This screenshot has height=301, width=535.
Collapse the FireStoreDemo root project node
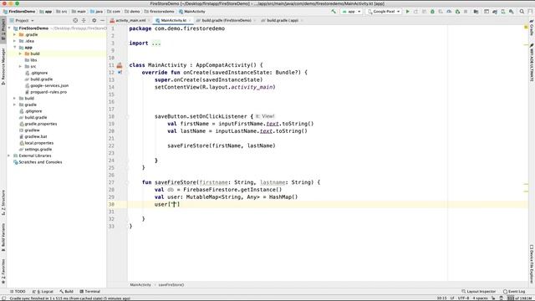click(x=9, y=28)
